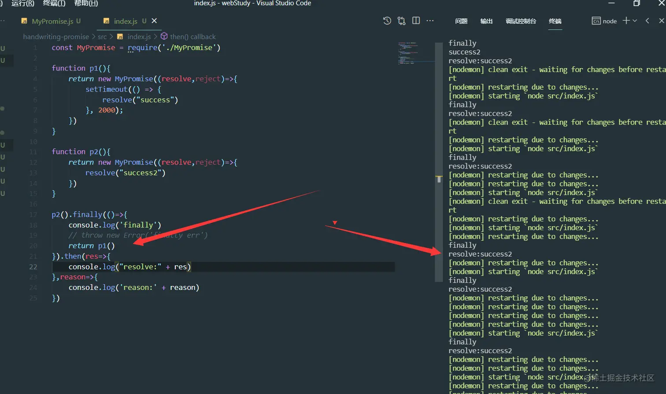Switch to the 调试控制台 tab

click(521, 21)
